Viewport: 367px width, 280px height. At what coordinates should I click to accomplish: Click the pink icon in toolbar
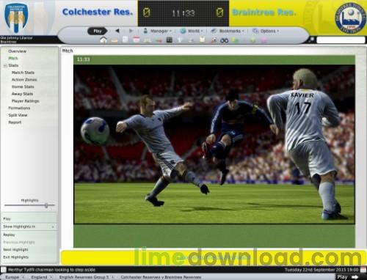(264, 40)
